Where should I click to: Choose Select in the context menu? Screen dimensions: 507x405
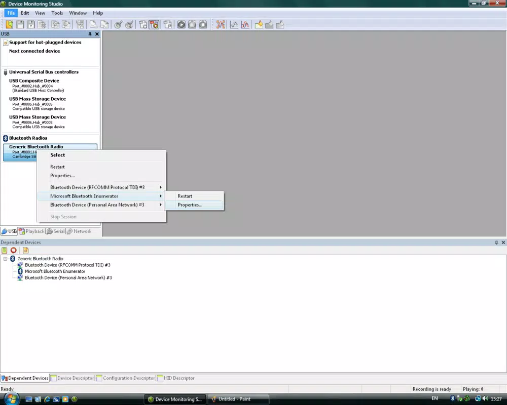(x=102, y=155)
